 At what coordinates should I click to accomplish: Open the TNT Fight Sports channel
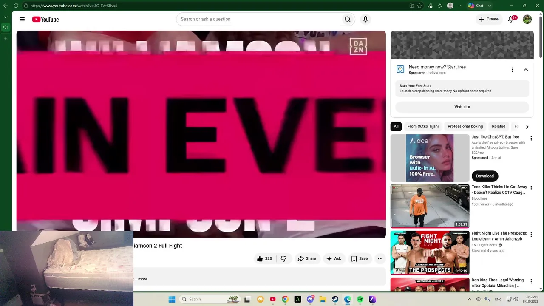coord(484,245)
